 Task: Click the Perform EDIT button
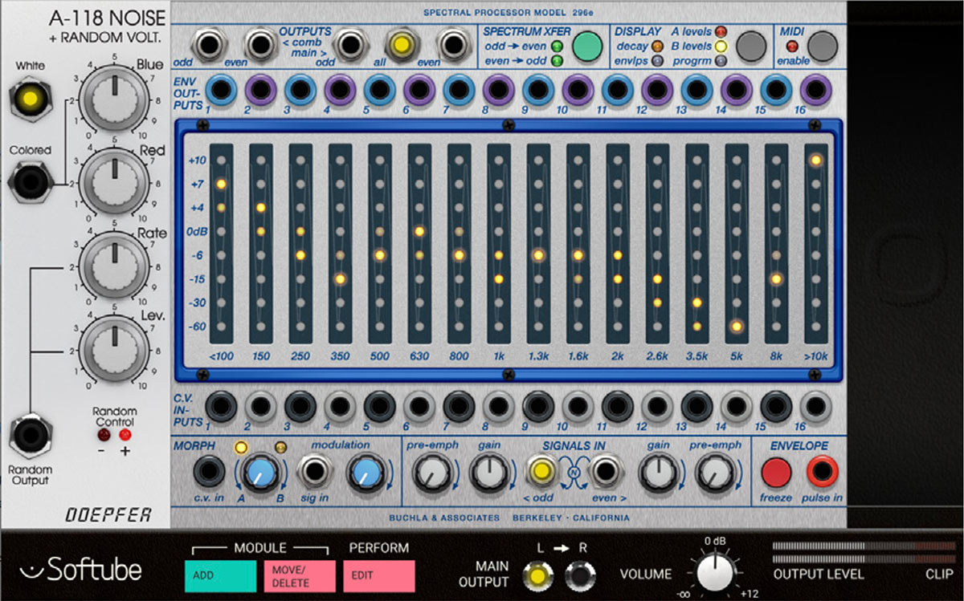click(x=378, y=575)
